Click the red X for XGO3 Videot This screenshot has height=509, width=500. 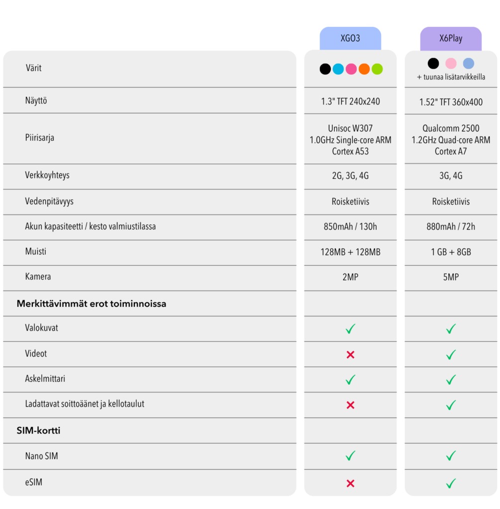[x=350, y=354]
